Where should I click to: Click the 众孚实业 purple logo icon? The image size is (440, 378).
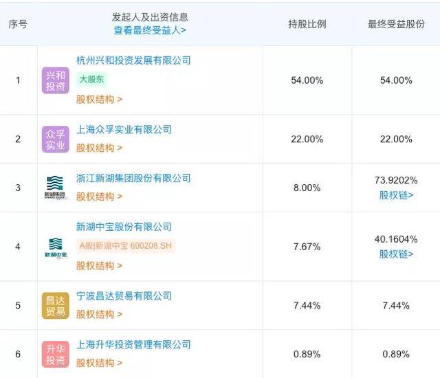tap(55, 140)
